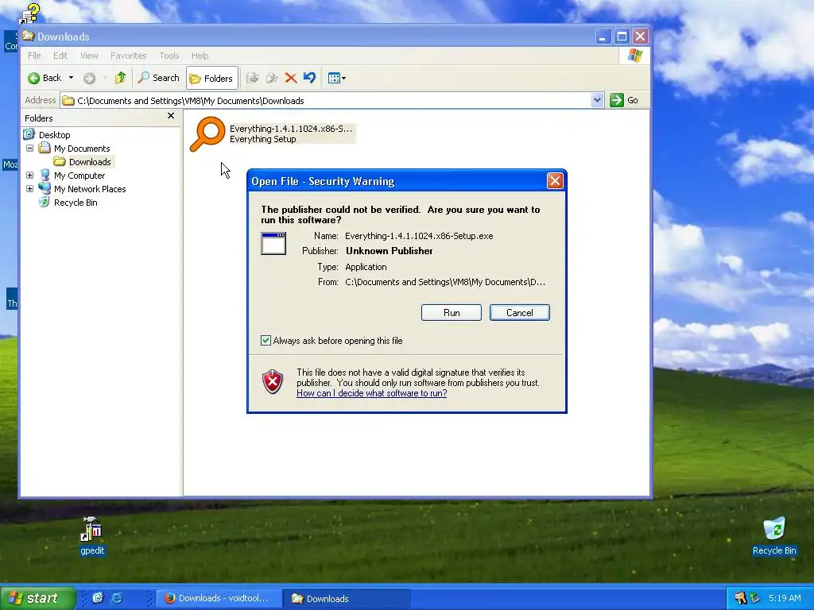The width and height of the screenshot is (814, 610).
Task: Click the Copy To toolbar icon
Action: pos(272,79)
